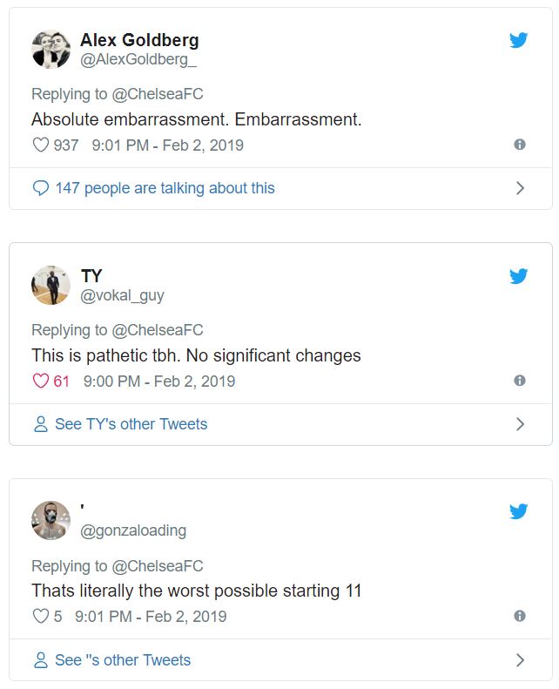Open the @gonzaloading profile avatar
This screenshot has height=689, width=559.
[x=51, y=521]
